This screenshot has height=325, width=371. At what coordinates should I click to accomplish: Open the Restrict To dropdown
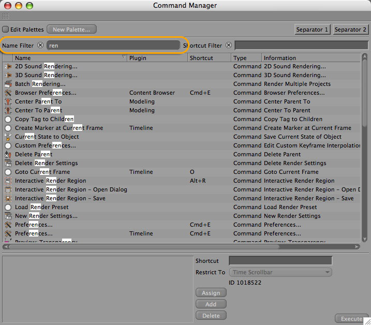tap(280, 272)
